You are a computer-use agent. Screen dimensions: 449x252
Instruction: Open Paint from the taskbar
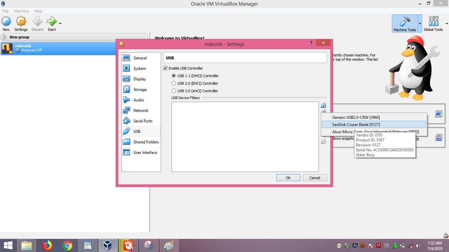(169, 245)
